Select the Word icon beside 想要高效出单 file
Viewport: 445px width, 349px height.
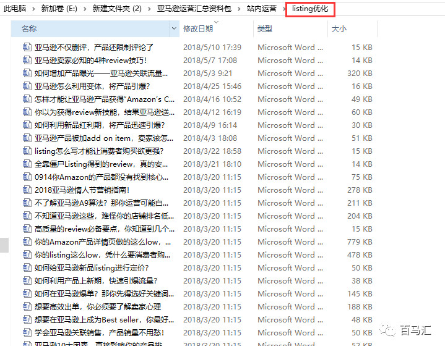(27, 306)
